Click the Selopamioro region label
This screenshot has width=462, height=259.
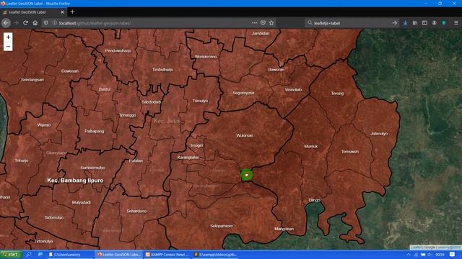(222, 226)
